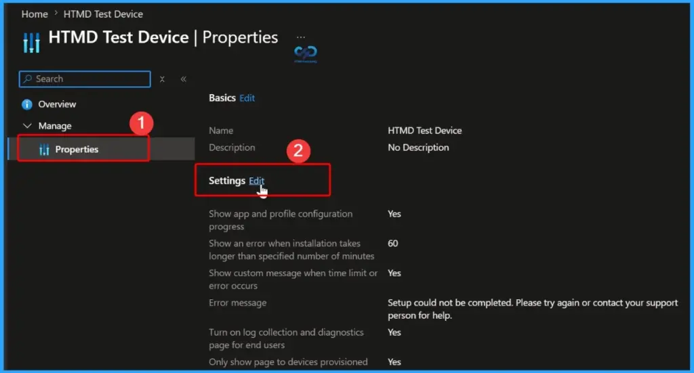Click 'Show an error when installation takes' label
This screenshot has width=694, height=373.
291,250
